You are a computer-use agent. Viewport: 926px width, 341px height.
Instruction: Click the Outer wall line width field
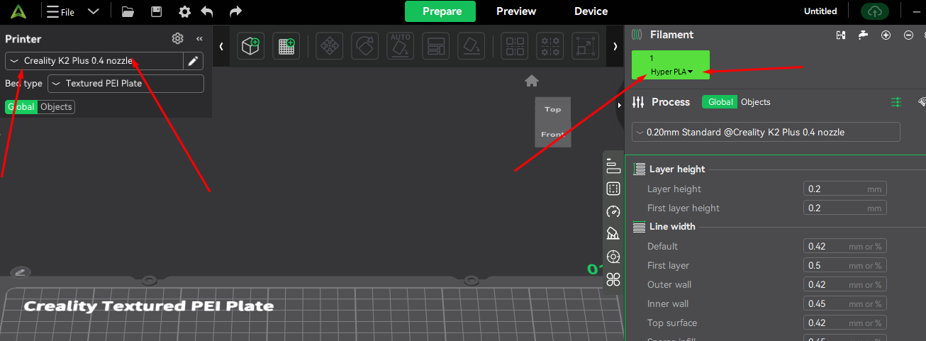coord(845,285)
